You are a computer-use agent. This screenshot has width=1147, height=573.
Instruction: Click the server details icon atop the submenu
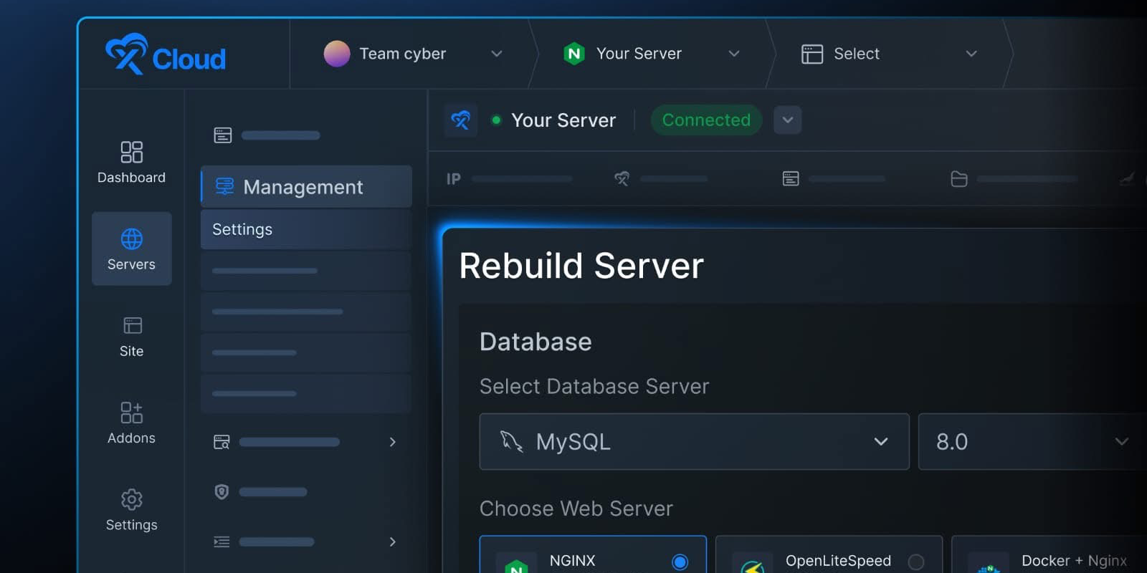coord(223,135)
